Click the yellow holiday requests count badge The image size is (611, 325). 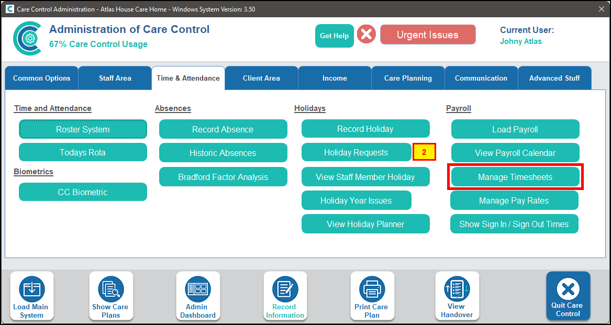coord(424,153)
